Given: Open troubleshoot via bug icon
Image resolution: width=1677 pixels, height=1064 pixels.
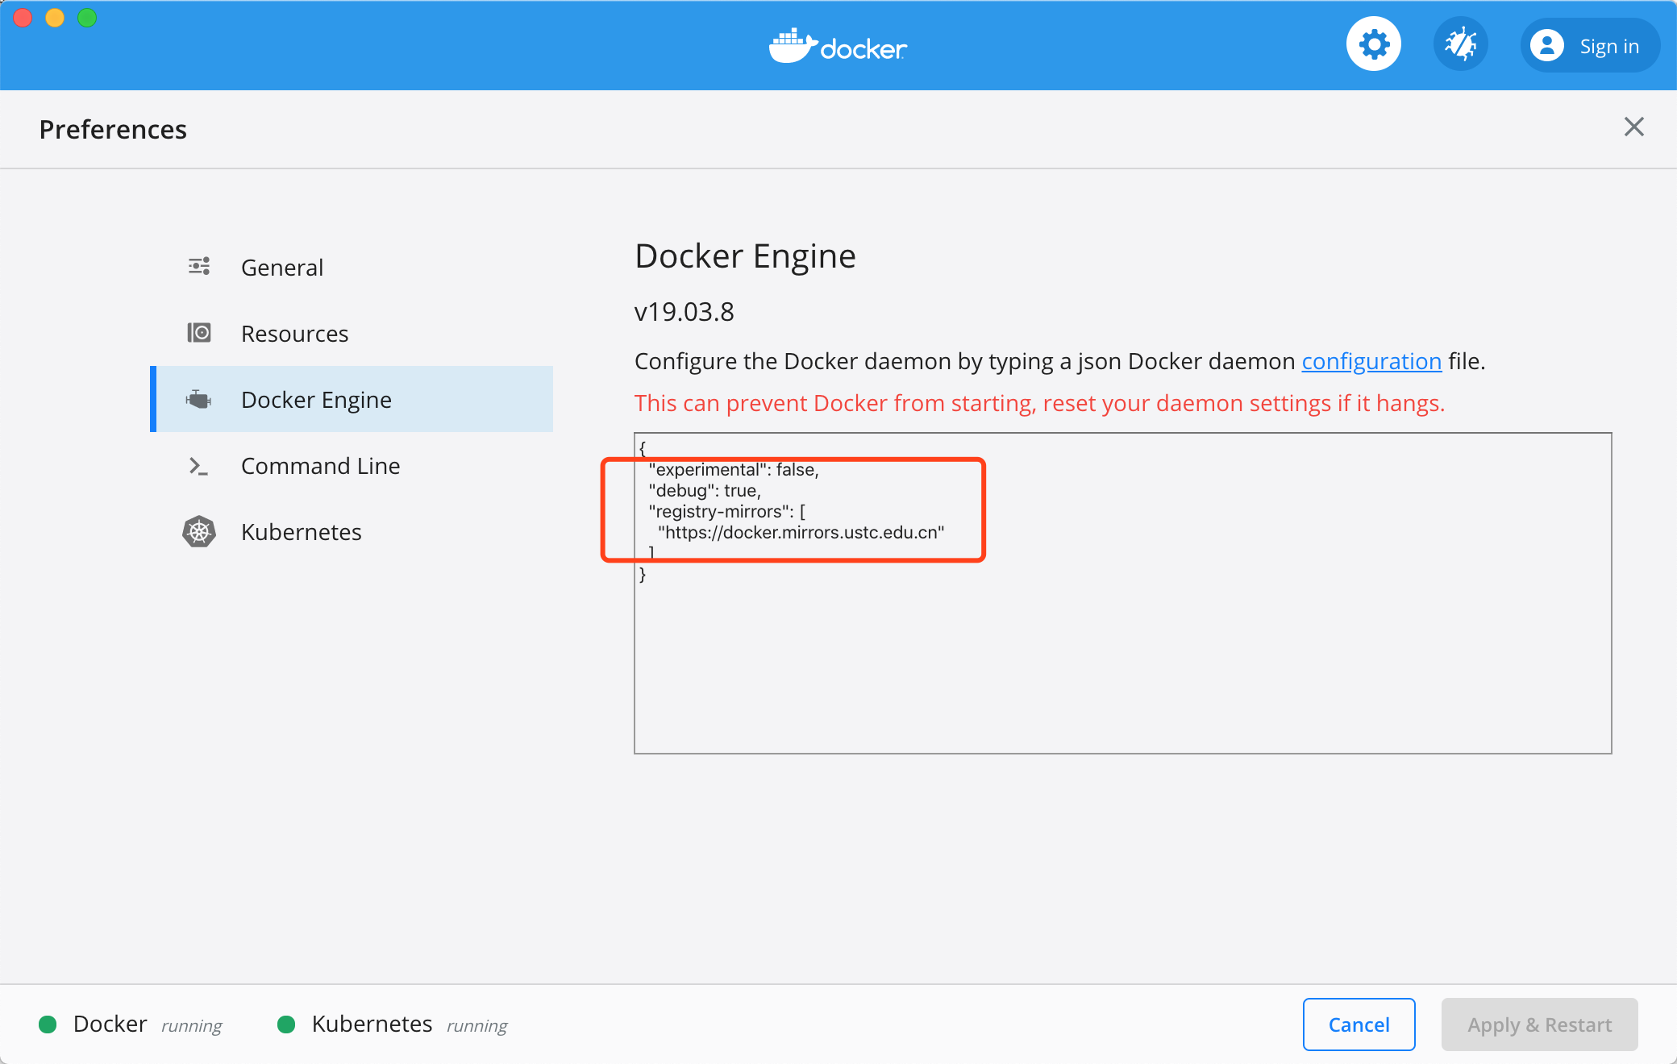Looking at the screenshot, I should coord(1460,44).
